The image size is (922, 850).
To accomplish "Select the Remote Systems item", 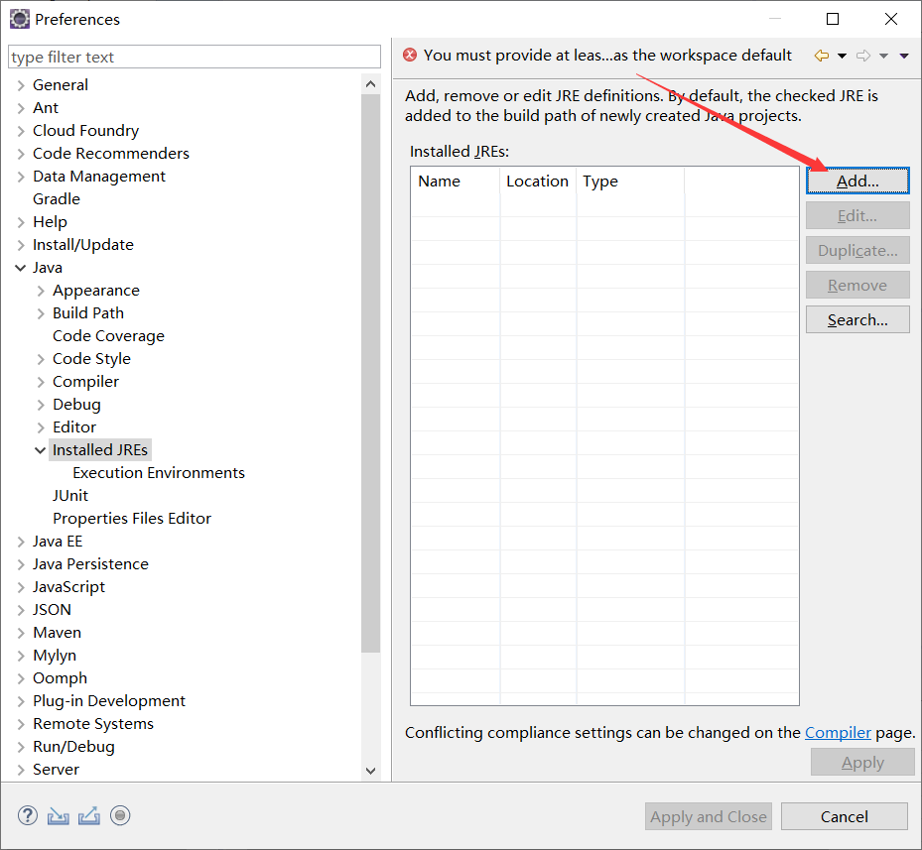I will point(93,724).
